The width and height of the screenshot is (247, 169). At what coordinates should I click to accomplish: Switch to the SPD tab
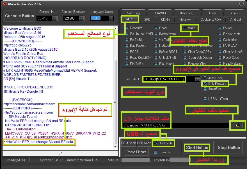[147, 20]
